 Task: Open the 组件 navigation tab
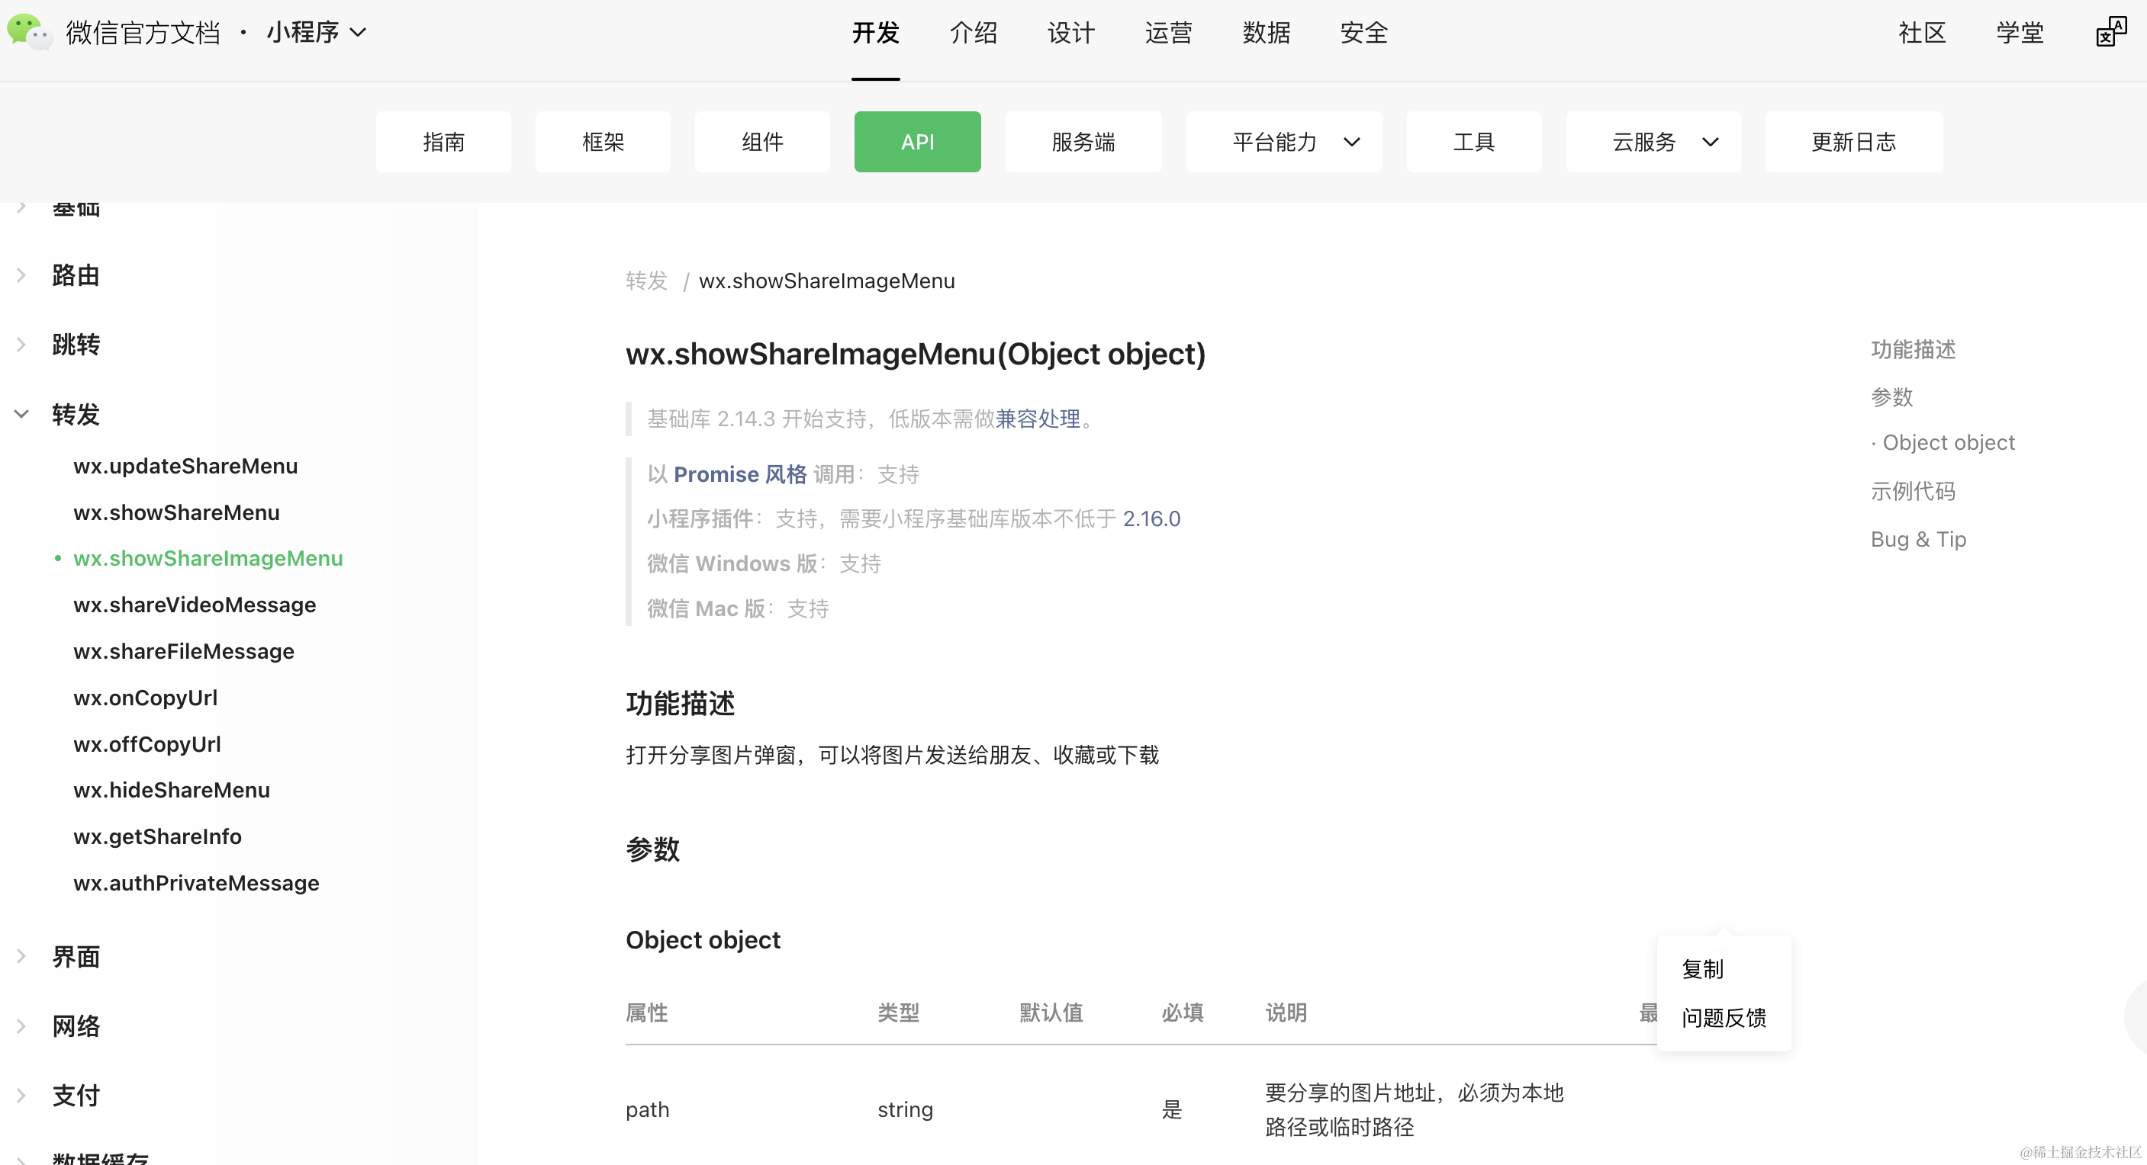pos(761,142)
